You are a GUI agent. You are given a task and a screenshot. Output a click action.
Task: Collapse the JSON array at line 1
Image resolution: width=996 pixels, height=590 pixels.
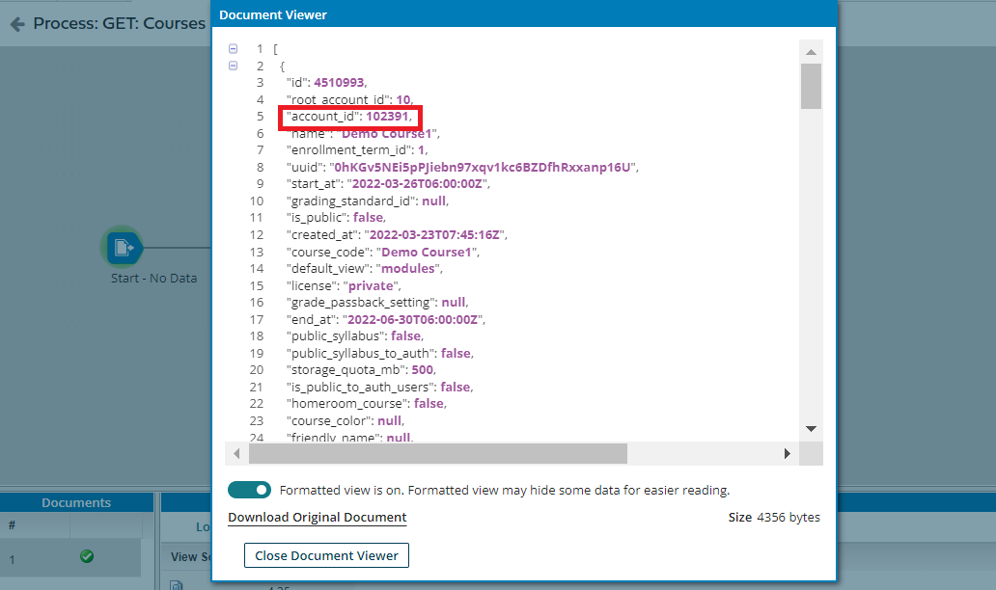[x=233, y=48]
